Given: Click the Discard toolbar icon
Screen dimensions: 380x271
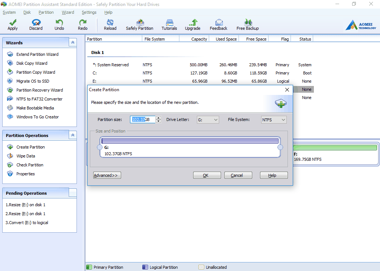Looking at the screenshot, I should [36, 24].
